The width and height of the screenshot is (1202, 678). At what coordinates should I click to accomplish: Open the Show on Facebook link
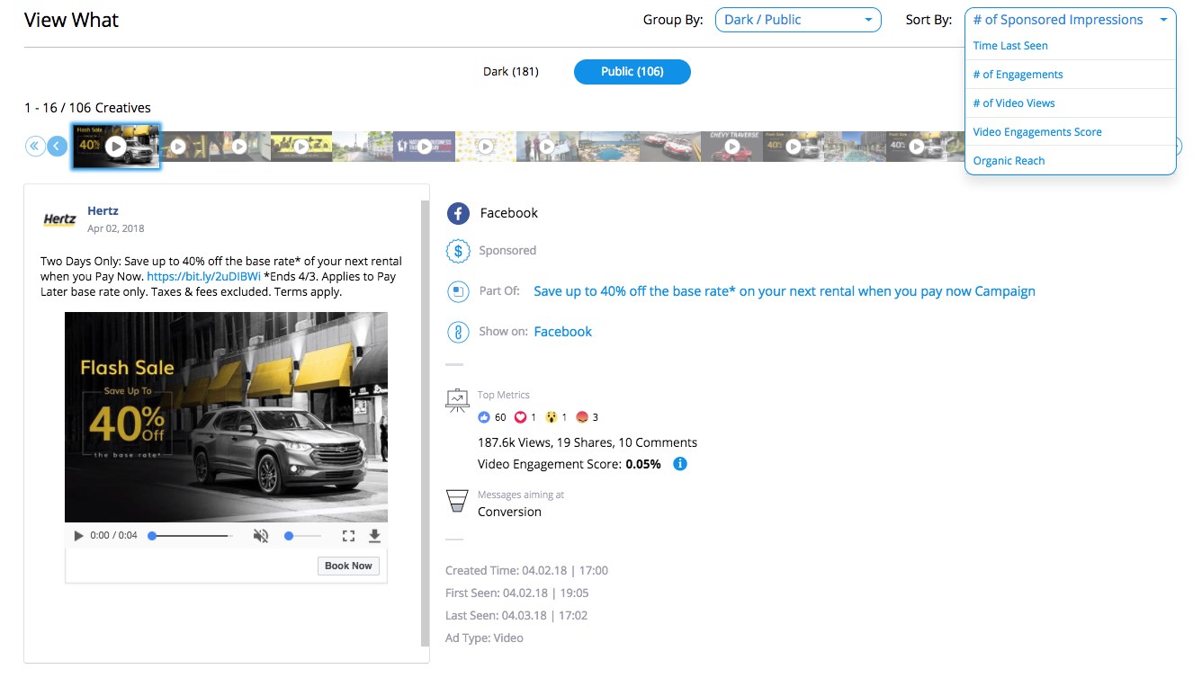click(562, 332)
